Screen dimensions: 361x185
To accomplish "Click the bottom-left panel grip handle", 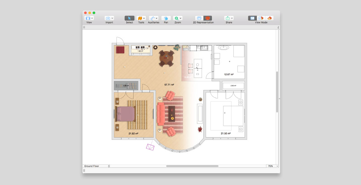I will click(84, 170).
